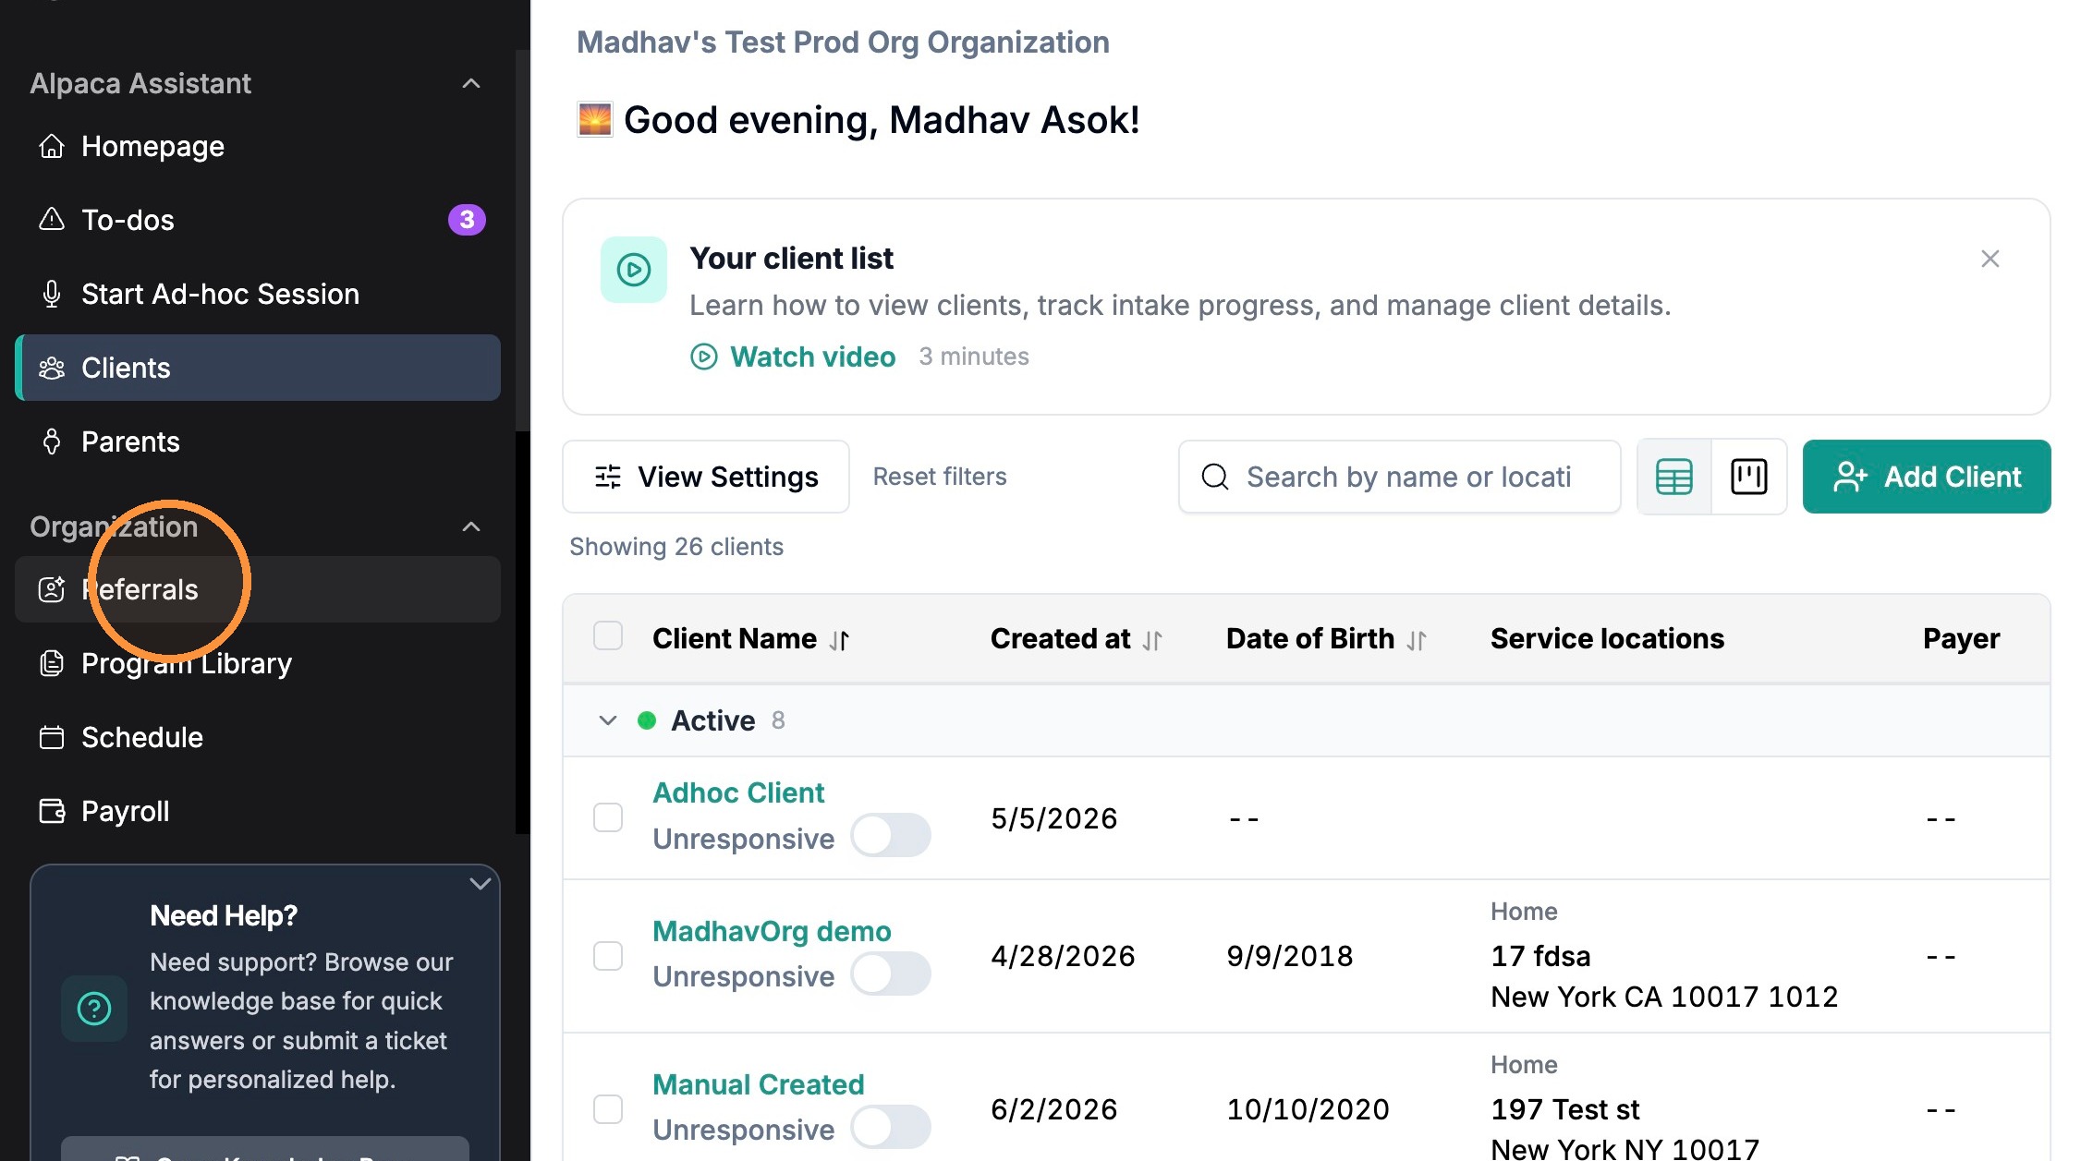The image size is (2081, 1161).
Task: Toggle Unresponsive switch for Adhoc Client
Action: [x=891, y=835]
